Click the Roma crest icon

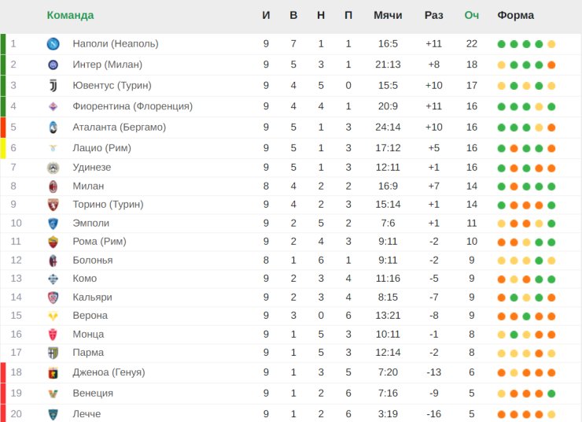[x=53, y=242]
